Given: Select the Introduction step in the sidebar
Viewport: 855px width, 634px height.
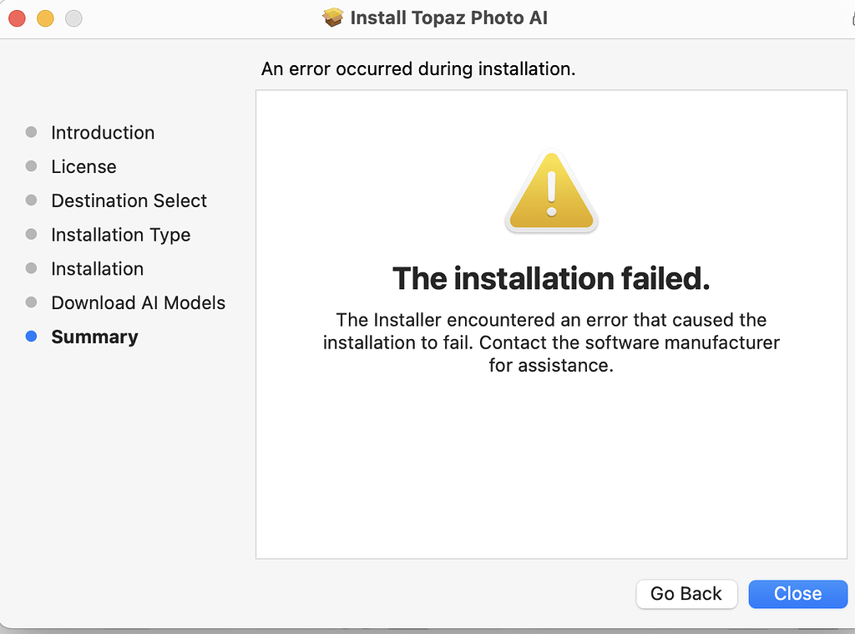Looking at the screenshot, I should (103, 132).
